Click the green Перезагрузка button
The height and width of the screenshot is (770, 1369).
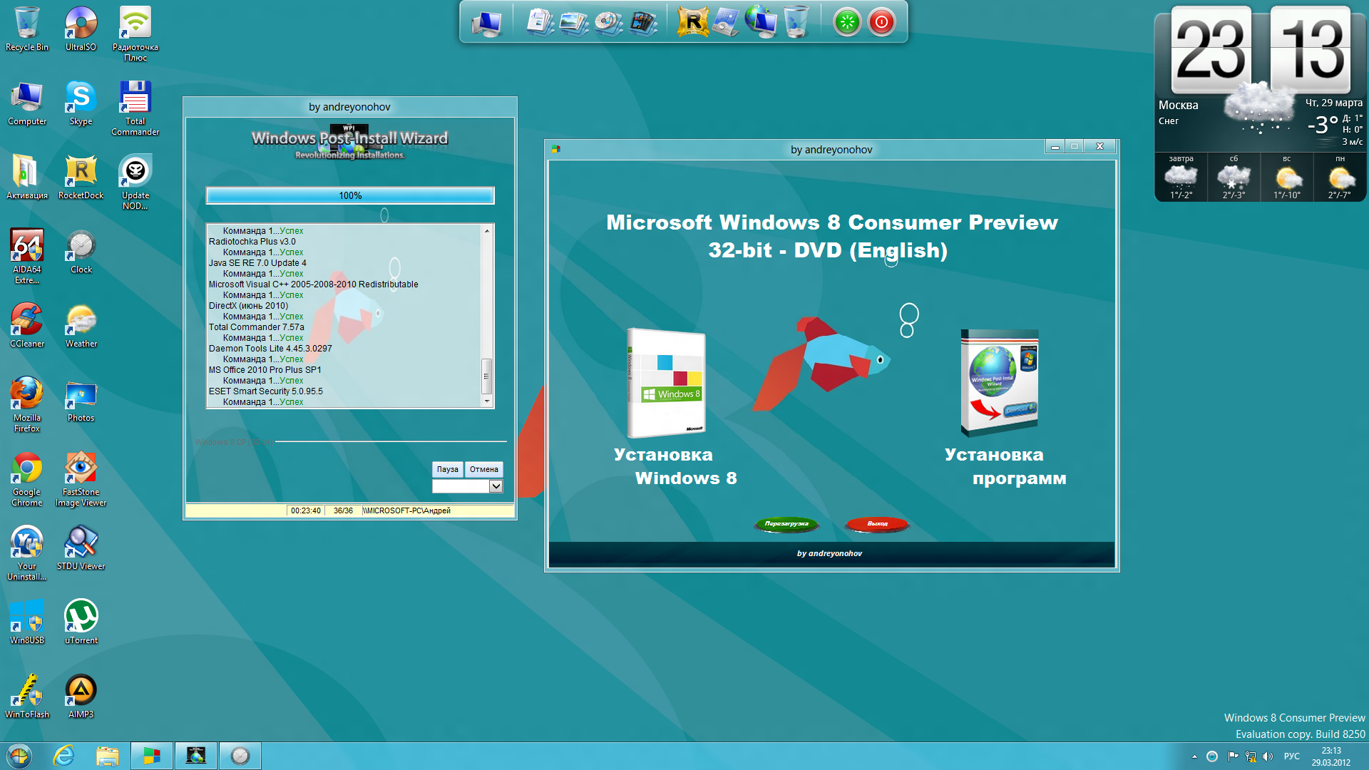[786, 524]
